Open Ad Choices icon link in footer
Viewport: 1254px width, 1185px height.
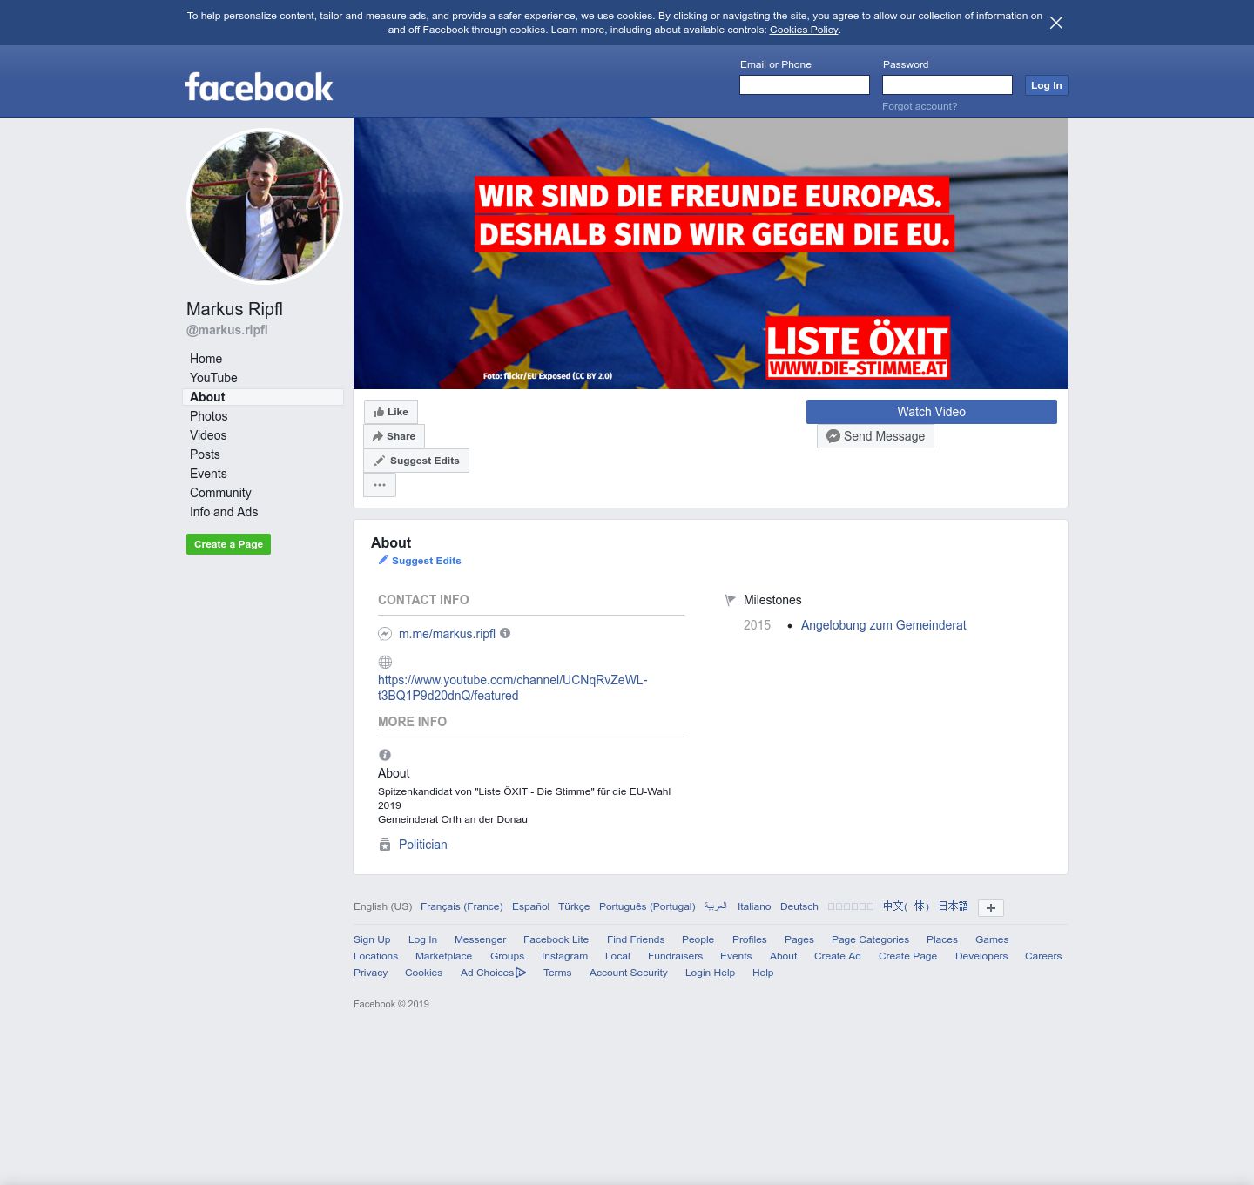click(x=521, y=973)
